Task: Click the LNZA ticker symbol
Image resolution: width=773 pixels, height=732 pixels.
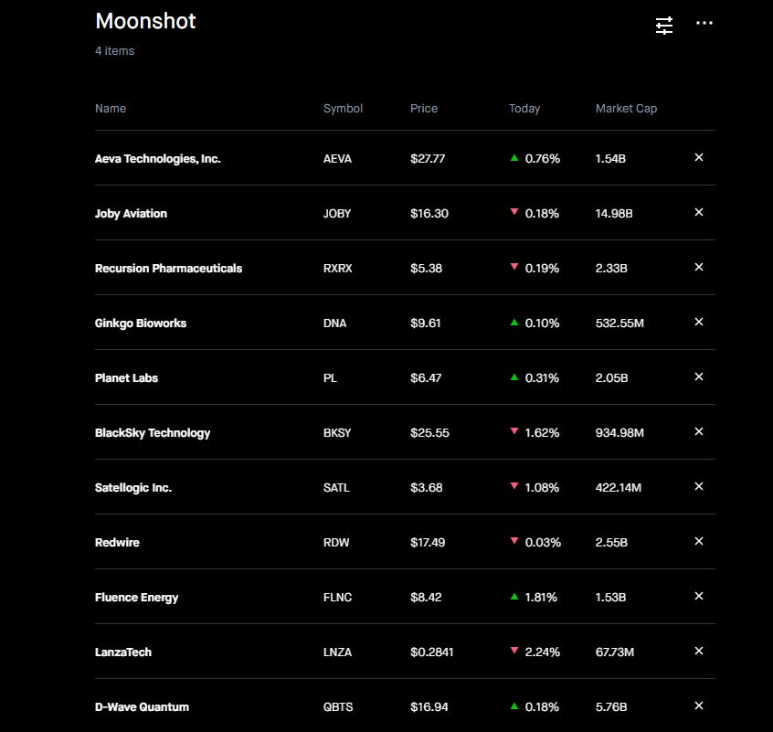Action: 337,652
